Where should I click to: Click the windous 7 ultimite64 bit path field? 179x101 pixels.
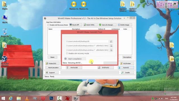coord(87,50)
